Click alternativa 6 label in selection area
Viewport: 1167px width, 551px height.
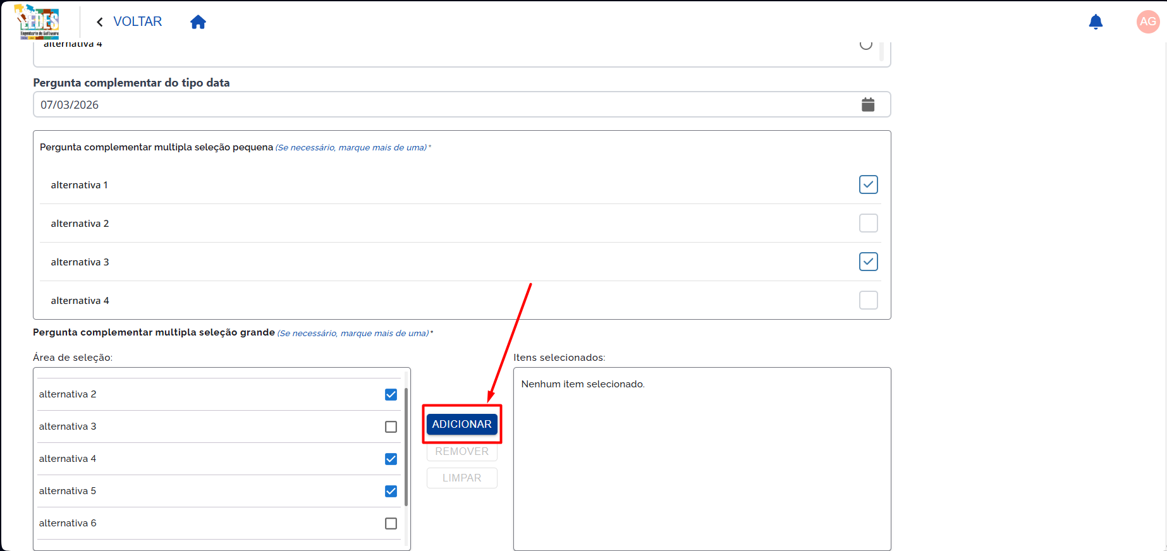(x=68, y=523)
